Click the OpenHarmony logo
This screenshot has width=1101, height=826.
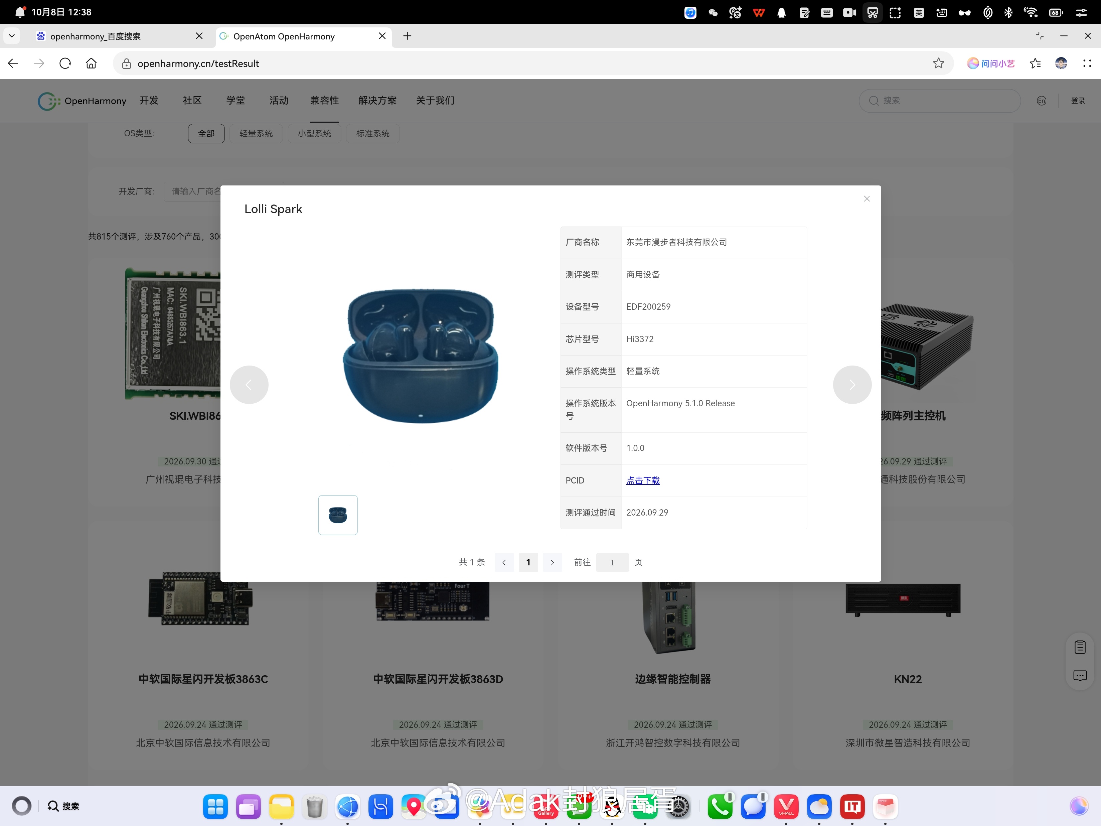(82, 101)
